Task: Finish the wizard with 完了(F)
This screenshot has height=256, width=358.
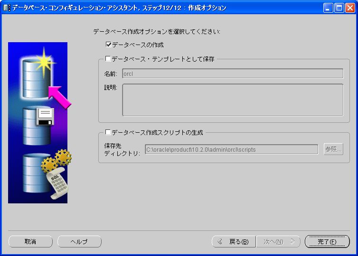Action: point(327,241)
